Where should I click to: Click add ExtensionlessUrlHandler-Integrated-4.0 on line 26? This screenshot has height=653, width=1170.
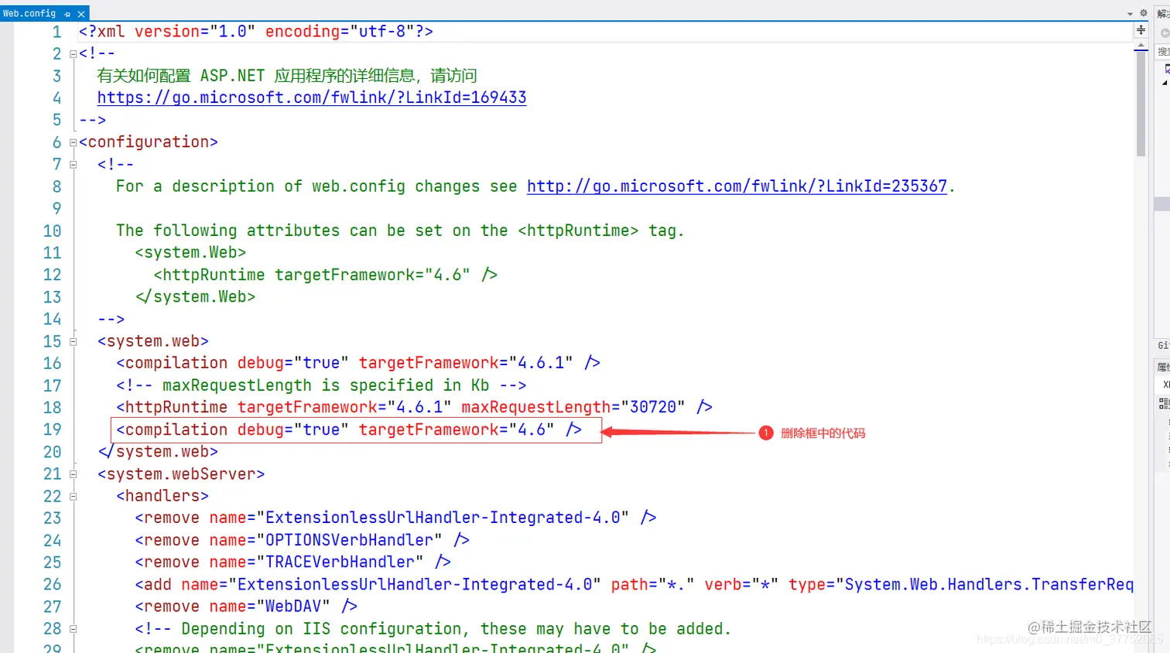point(634,585)
